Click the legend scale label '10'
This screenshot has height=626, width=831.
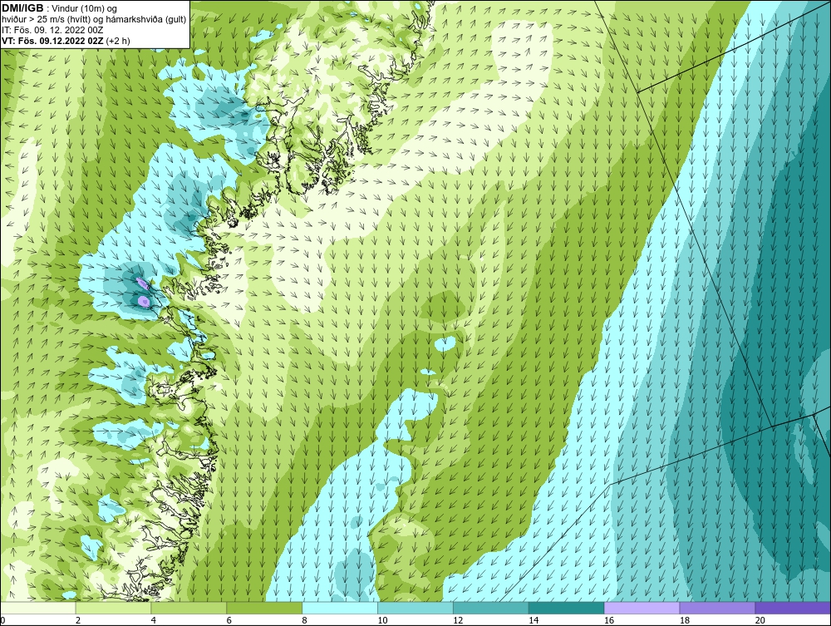[382, 620]
